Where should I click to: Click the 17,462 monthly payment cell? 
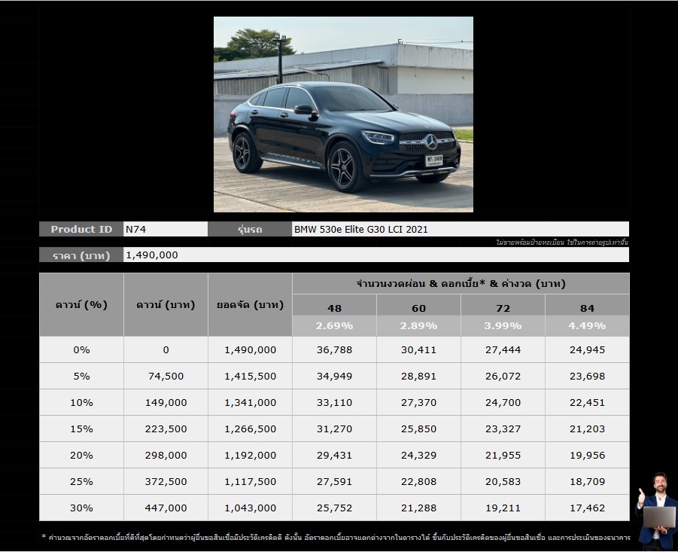[x=587, y=508]
